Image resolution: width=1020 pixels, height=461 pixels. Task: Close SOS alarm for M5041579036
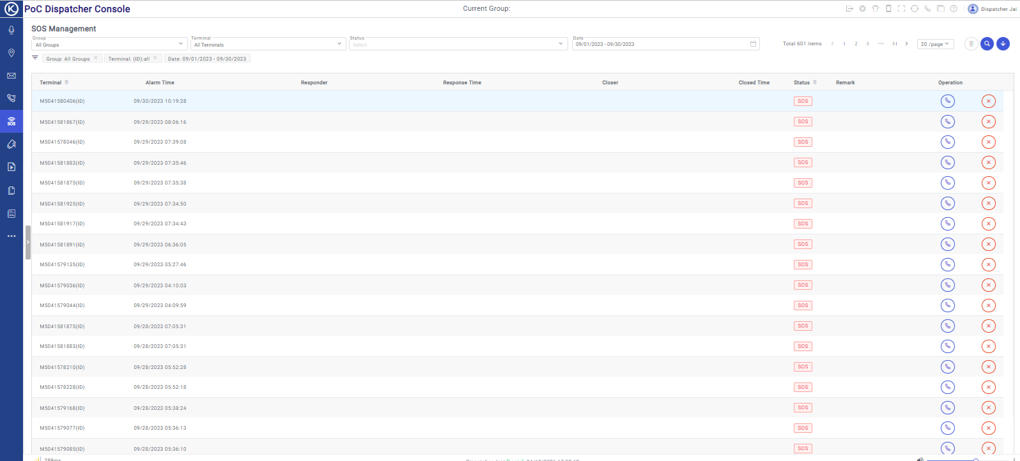point(989,285)
